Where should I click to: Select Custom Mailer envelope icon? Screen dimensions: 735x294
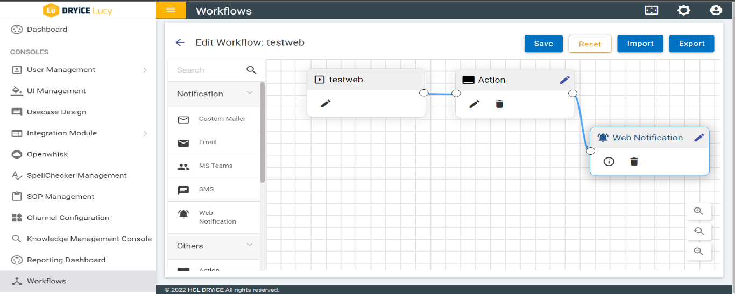(183, 119)
